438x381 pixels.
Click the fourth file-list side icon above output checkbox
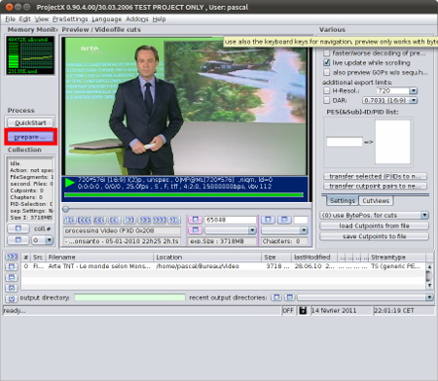pyautogui.click(x=12, y=288)
